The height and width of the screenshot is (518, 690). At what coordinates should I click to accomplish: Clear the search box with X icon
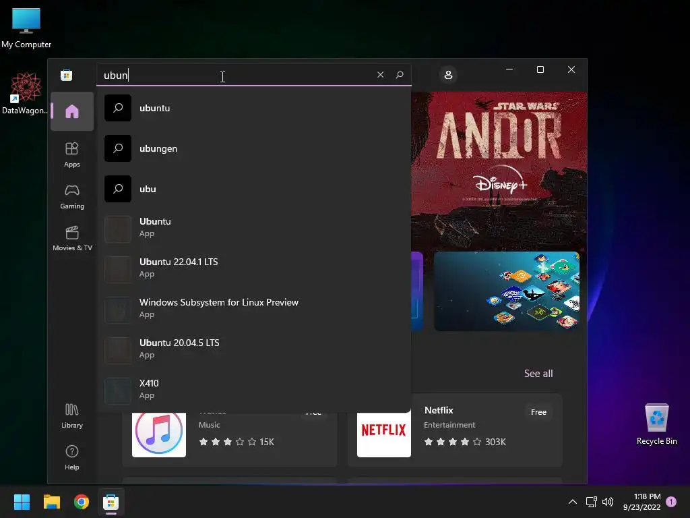pyautogui.click(x=380, y=75)
